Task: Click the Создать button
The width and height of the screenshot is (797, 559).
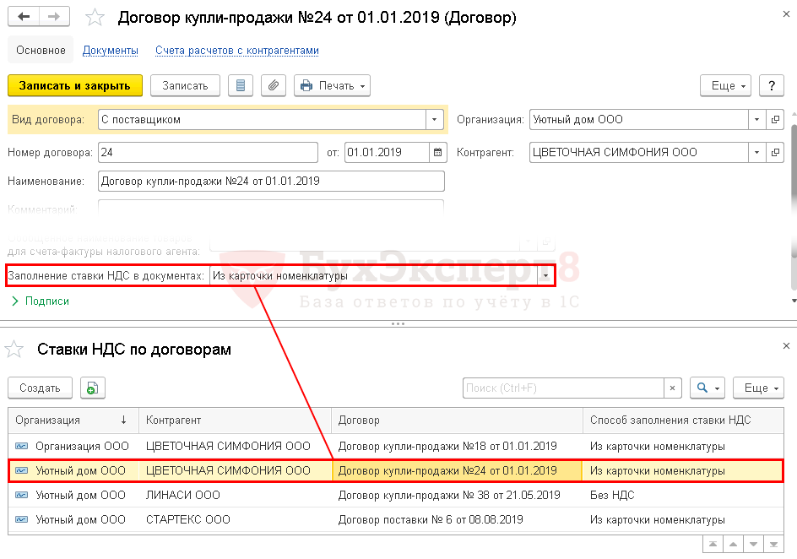Action: [x=40, y=388]
